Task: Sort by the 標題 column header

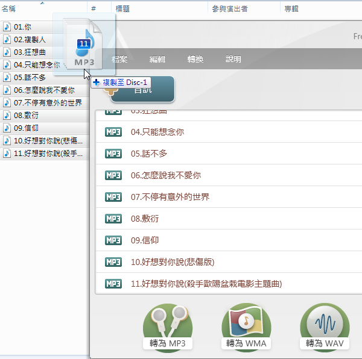Action: click(122, 9)
